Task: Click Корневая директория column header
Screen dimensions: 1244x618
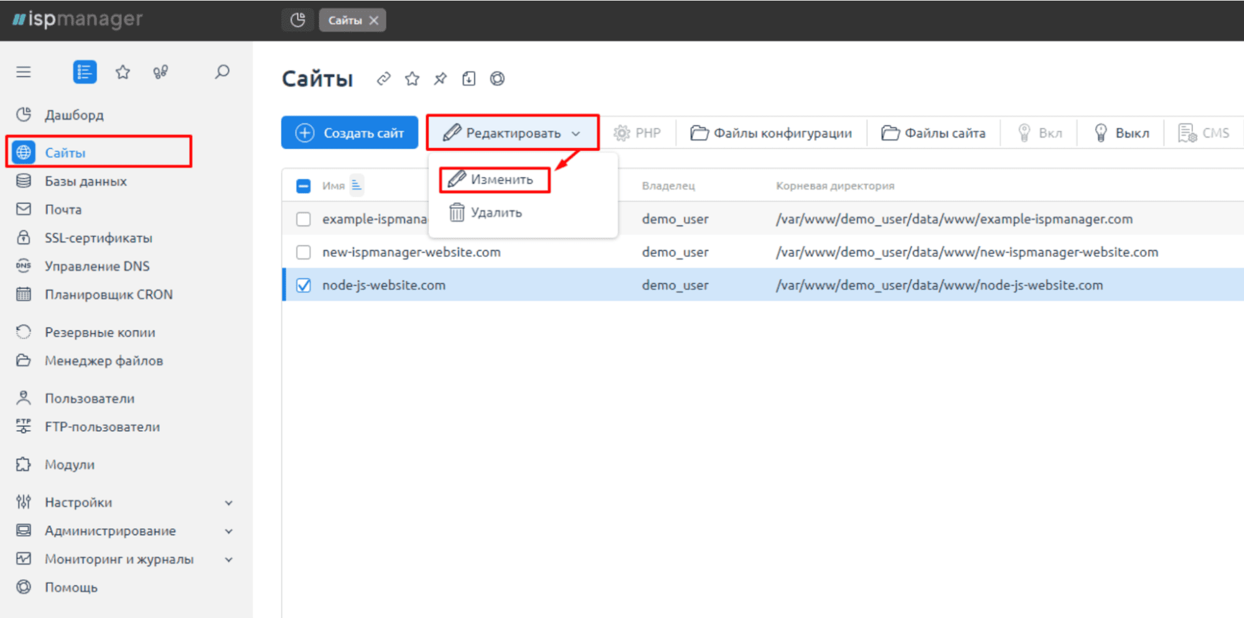Action: point(835,185)
